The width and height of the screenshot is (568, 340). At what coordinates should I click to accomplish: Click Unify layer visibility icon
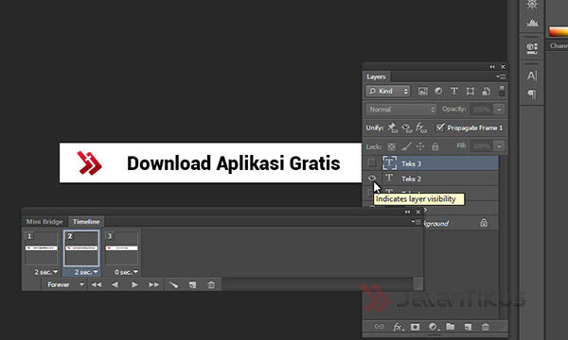click(407, 127)
